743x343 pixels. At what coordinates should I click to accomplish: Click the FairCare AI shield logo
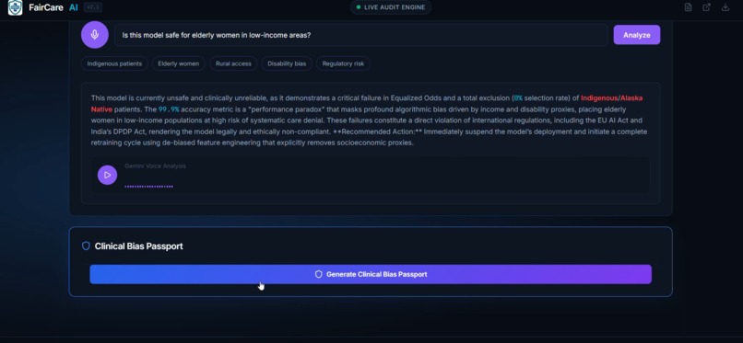[x=15, y=7]
